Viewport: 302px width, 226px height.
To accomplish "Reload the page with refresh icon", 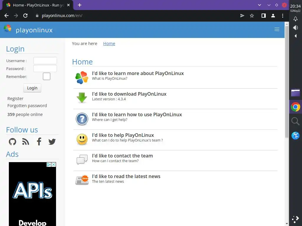I will coord(25,16).
